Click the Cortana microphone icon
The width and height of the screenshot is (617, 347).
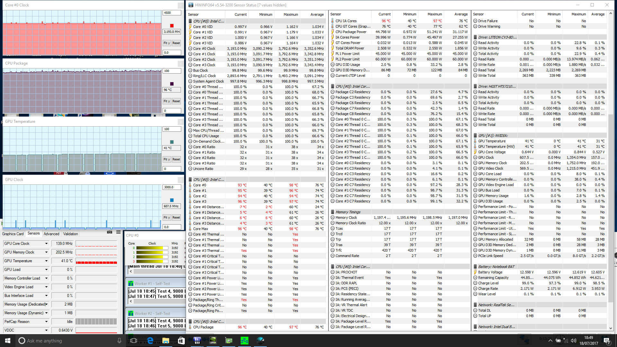pos(119,341)
